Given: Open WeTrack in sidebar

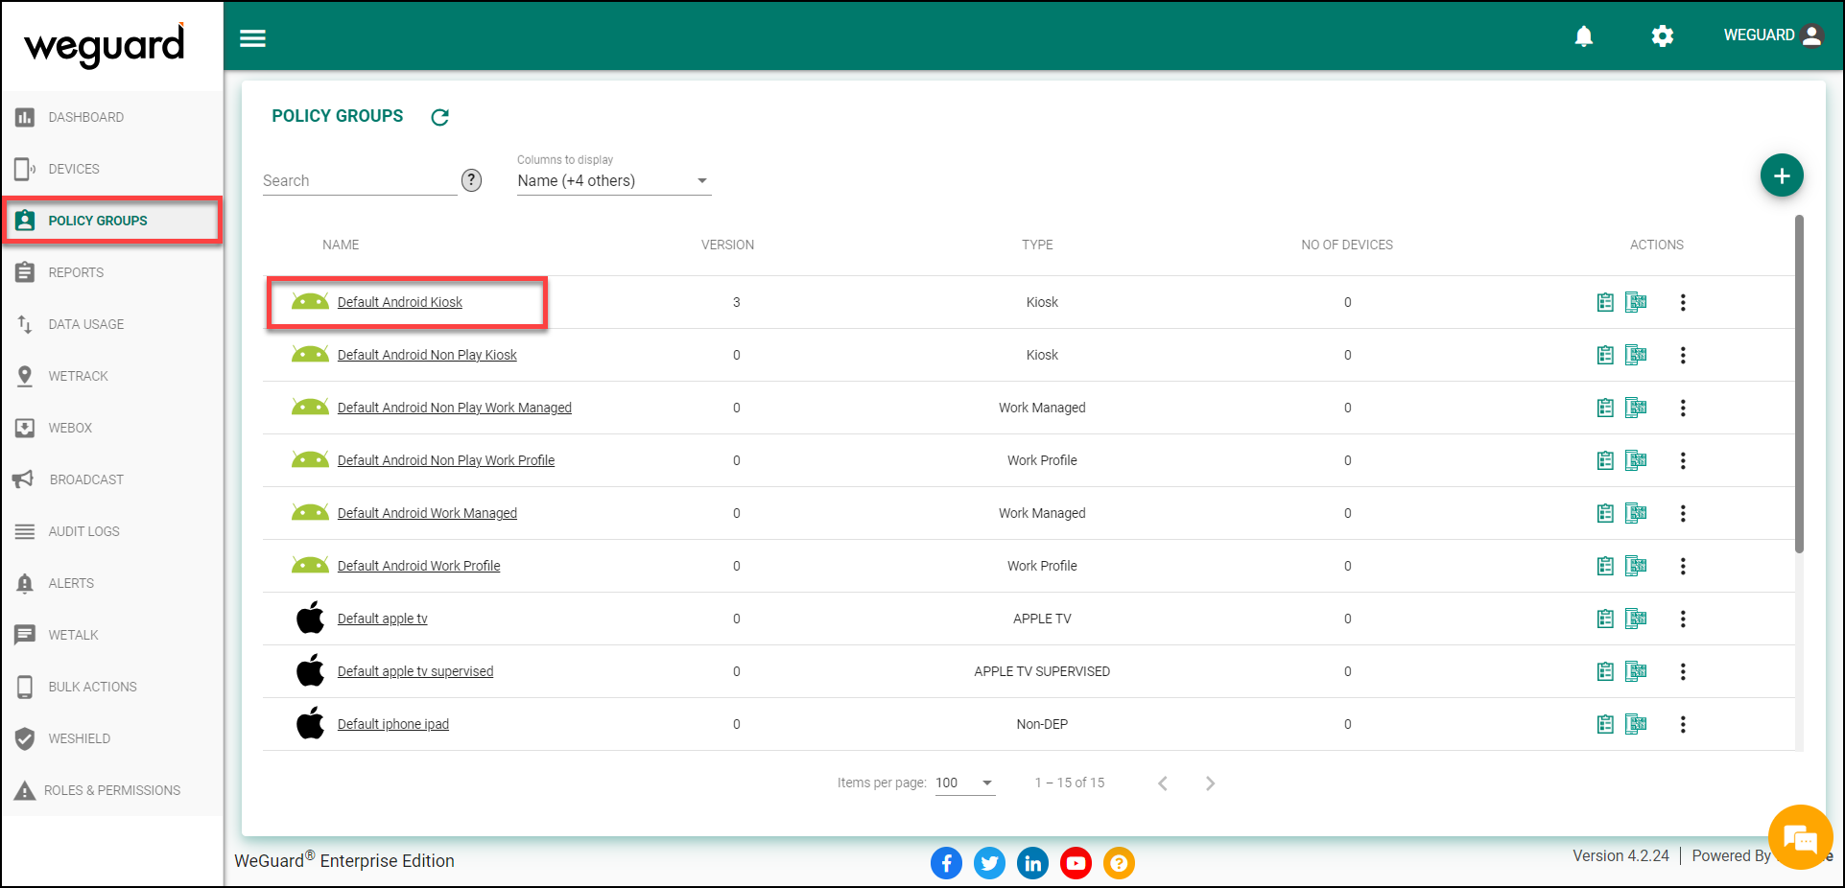Looking at the screenshot, I should 112,376.
